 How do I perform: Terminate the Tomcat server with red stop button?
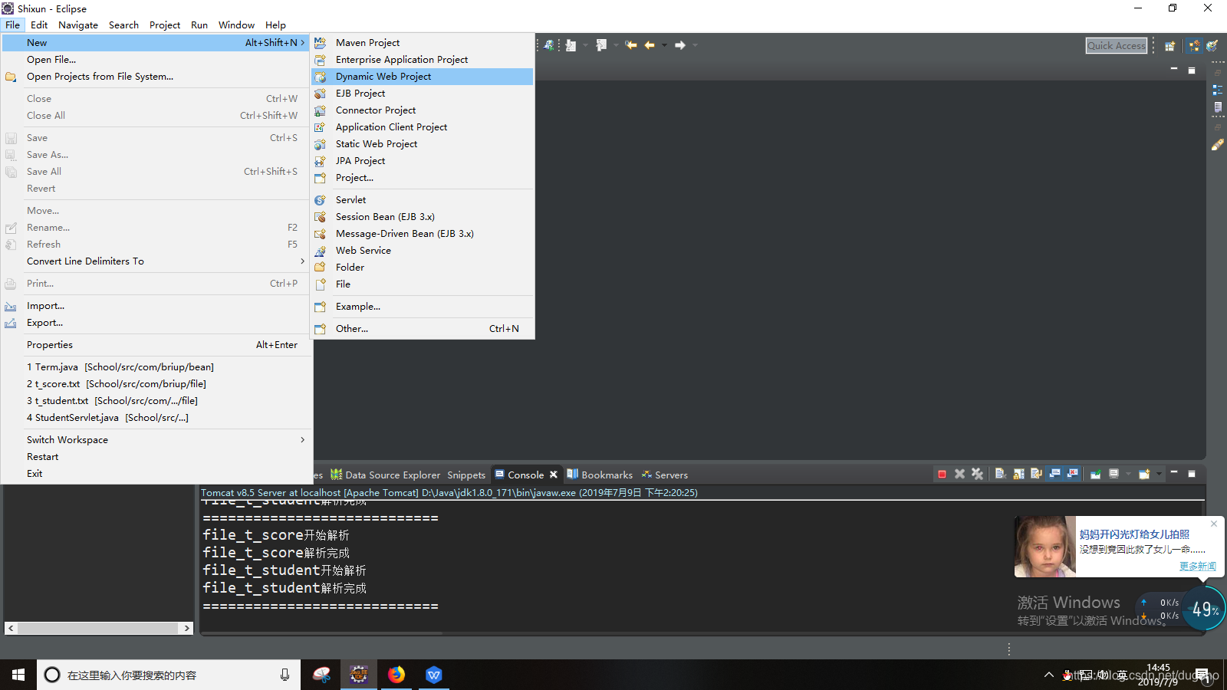[x=942, y=475]
